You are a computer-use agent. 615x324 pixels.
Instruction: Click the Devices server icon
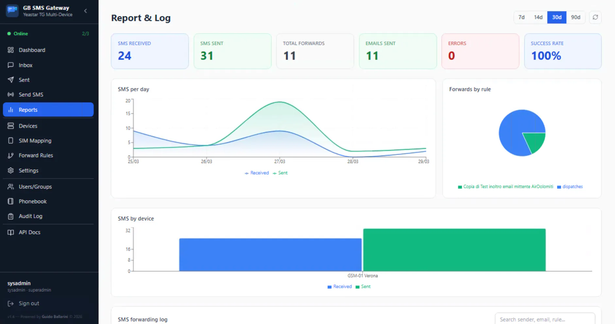pos(11,126)
